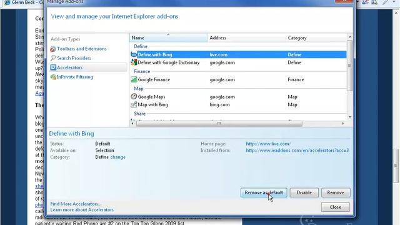Click live.com address of Define with Bing
The width and height of the screenshot is (400, 225).
[x=219, y=54]
